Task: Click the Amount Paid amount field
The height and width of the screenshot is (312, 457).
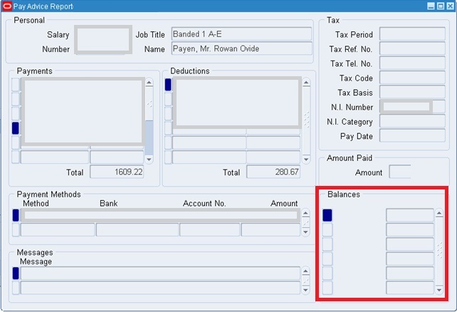Action: (x=400, y=172)
